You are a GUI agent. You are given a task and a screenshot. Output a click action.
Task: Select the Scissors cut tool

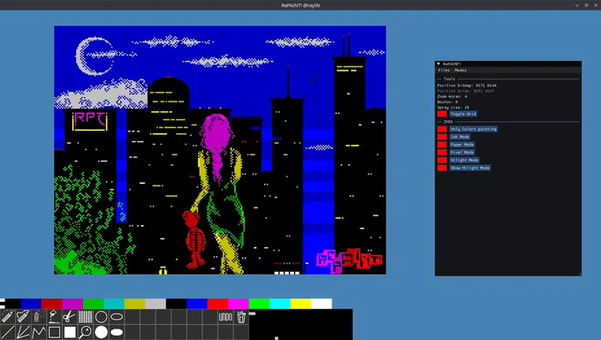pos(69,317)
